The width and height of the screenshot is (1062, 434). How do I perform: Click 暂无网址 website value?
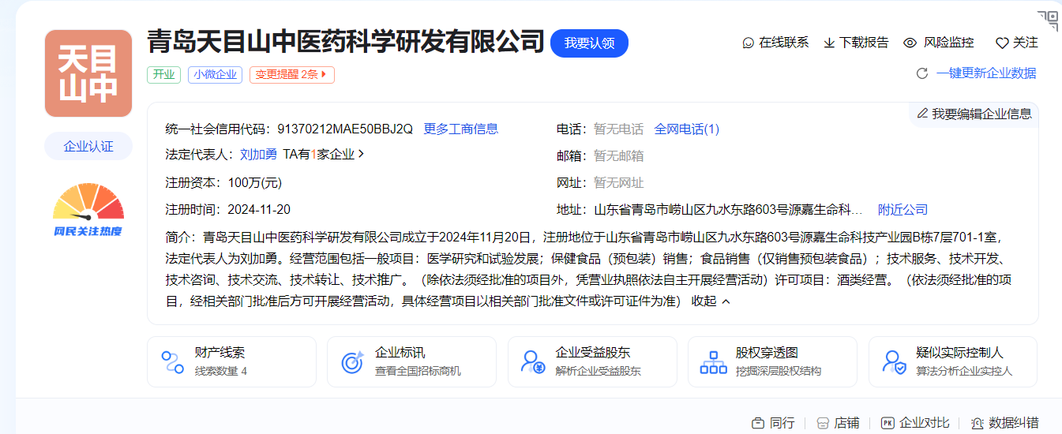tap(619, 183)
